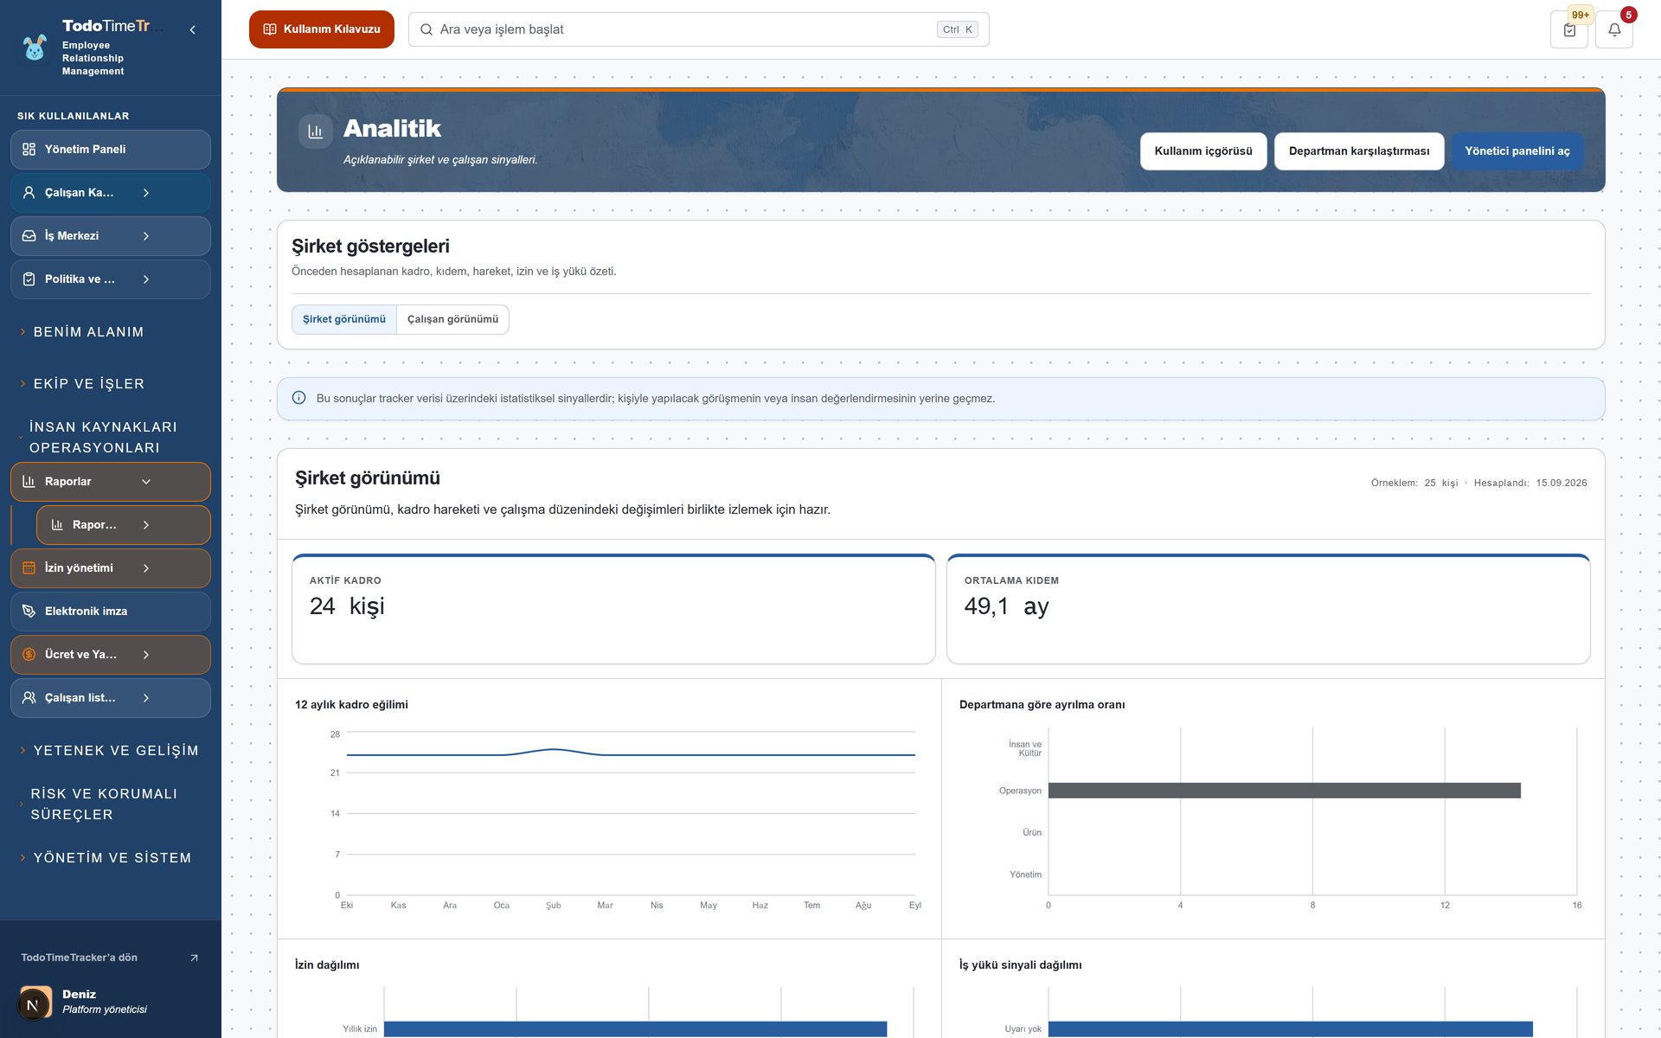The height and width of the screenshot is (1038, 1661).
Task: Open the Kullanım Kılavuzu button
Action: (x=322, y=29)
